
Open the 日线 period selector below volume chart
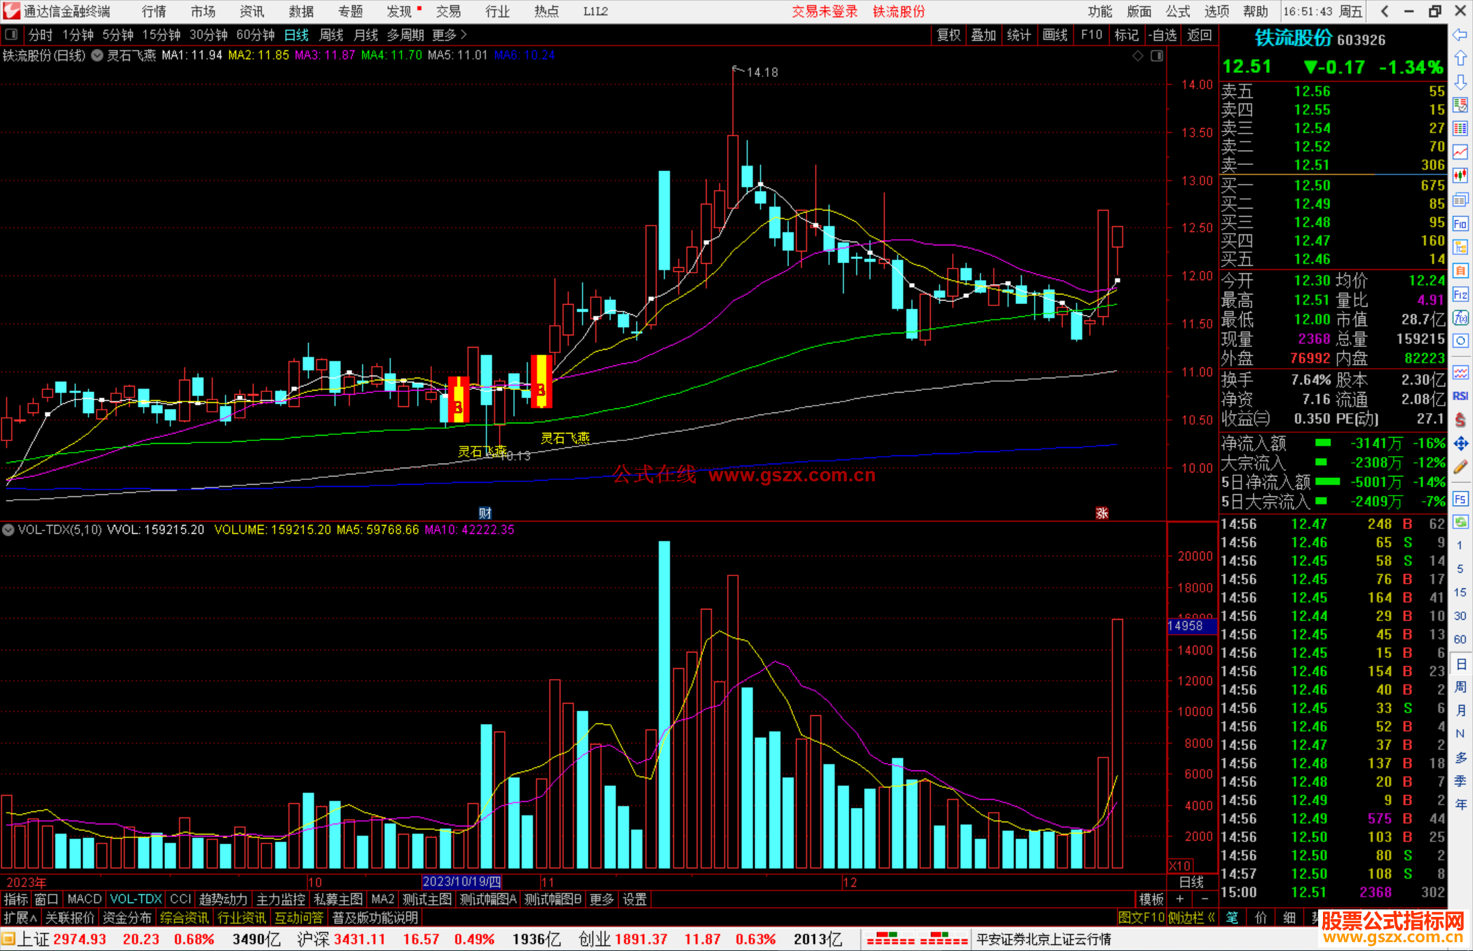coord(1191,882)
